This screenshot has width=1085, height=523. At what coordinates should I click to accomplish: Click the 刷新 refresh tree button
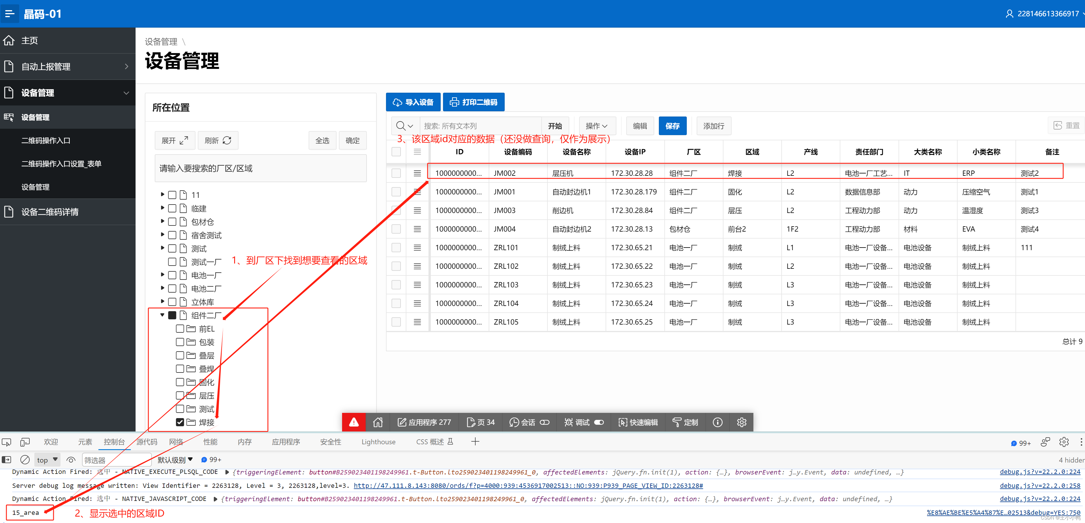click(218, 141)
